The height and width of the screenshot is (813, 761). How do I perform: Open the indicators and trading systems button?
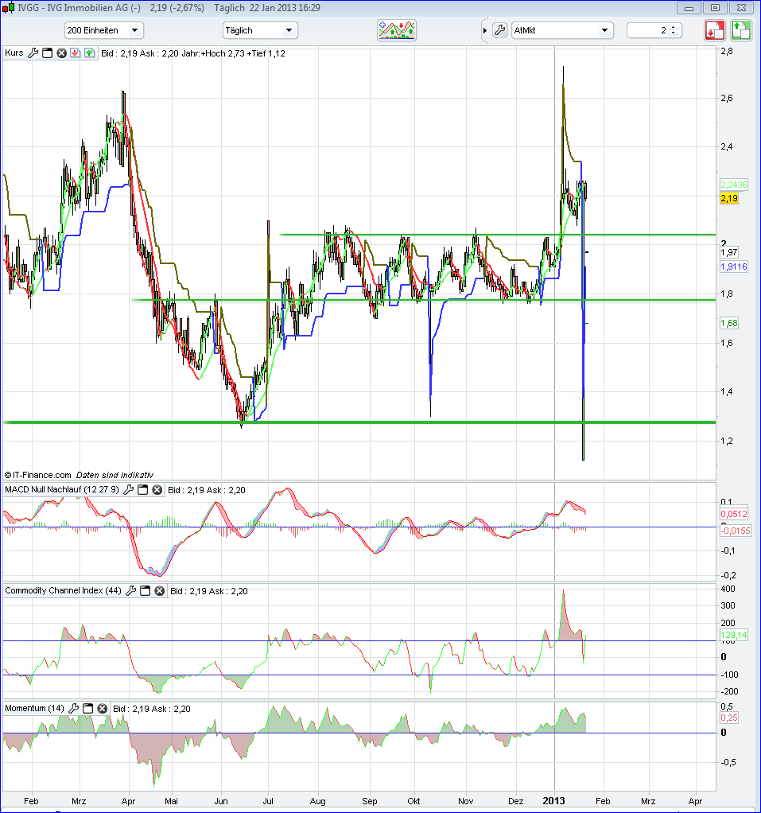397,30
